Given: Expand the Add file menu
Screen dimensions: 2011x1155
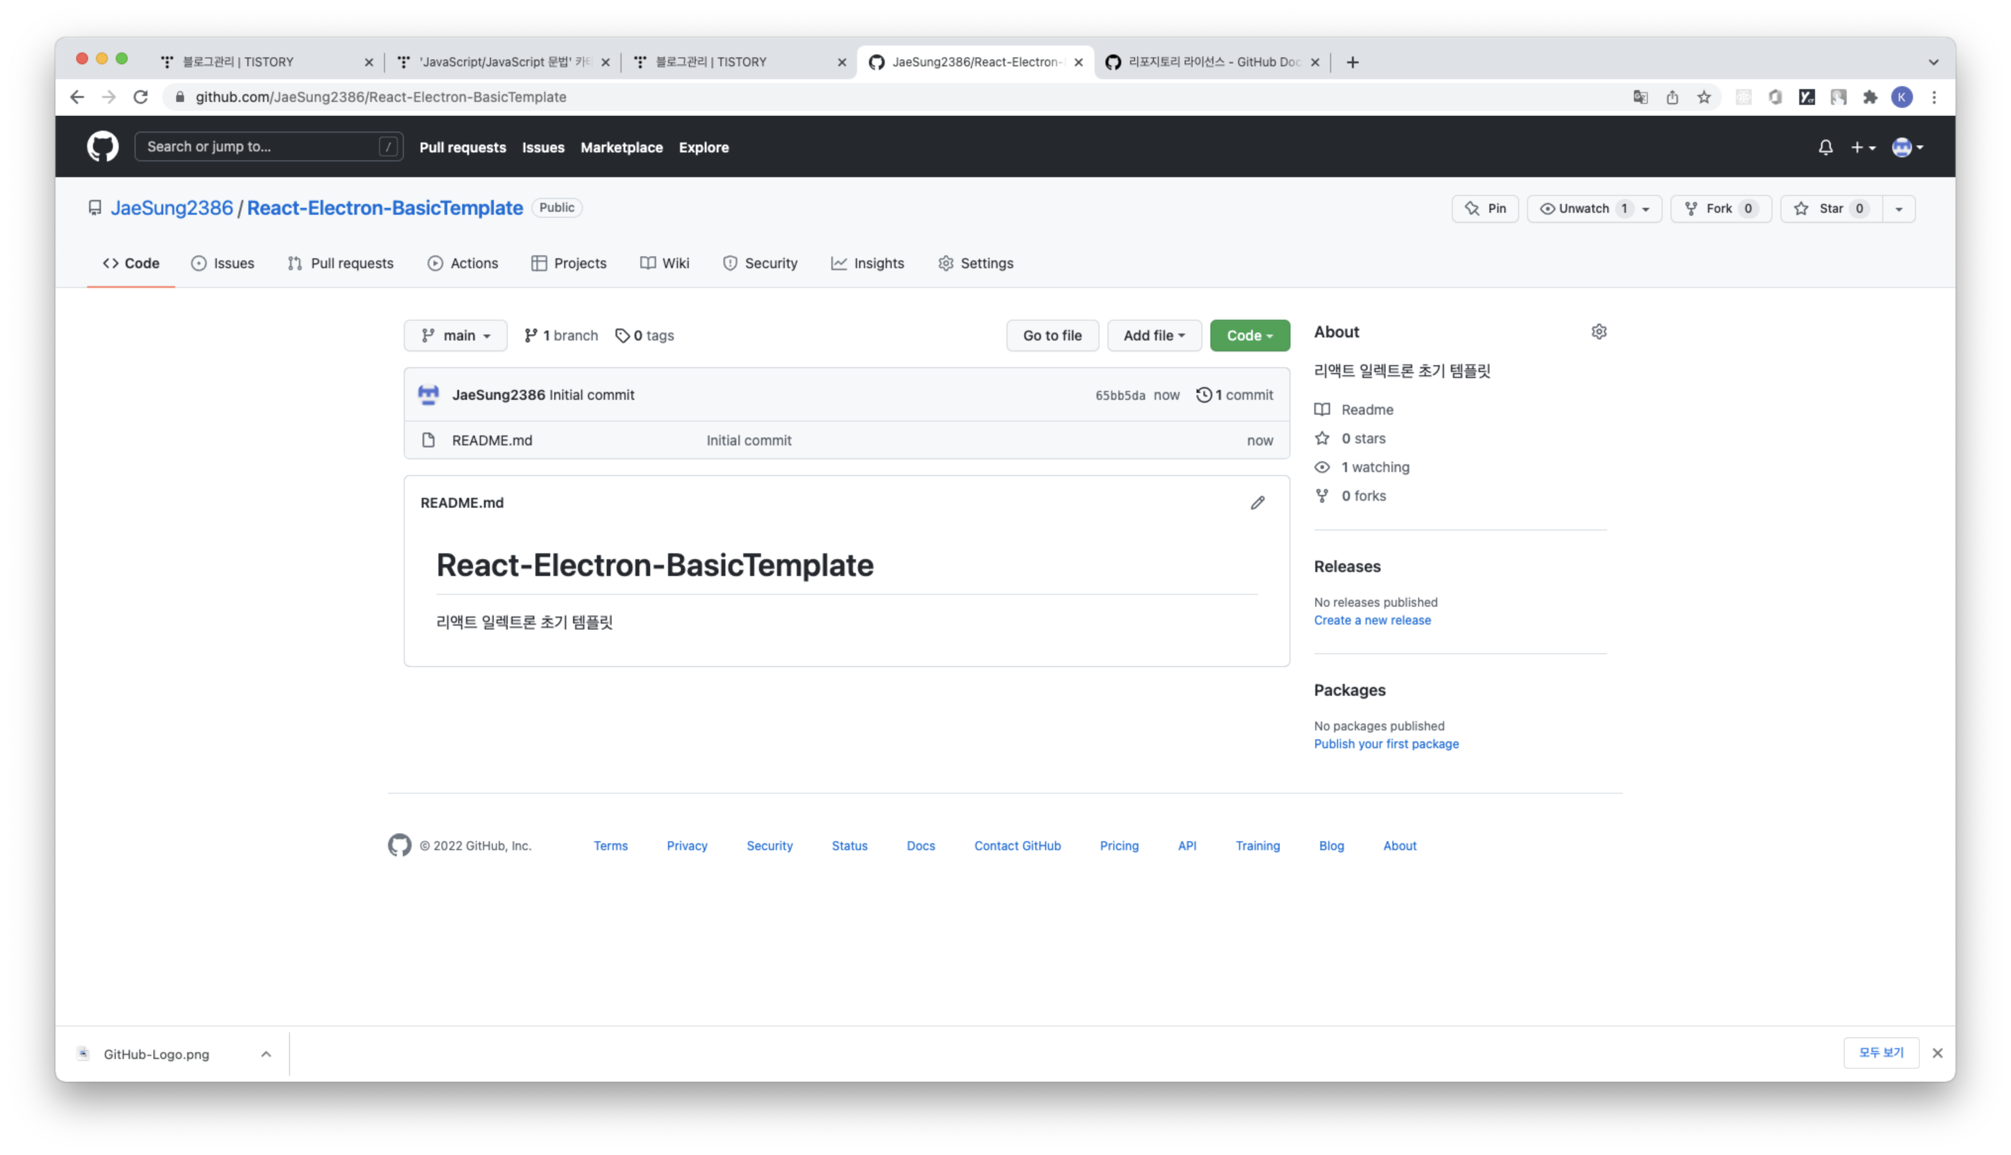Looking at the screenshot, I should (x=1154, y=336).
